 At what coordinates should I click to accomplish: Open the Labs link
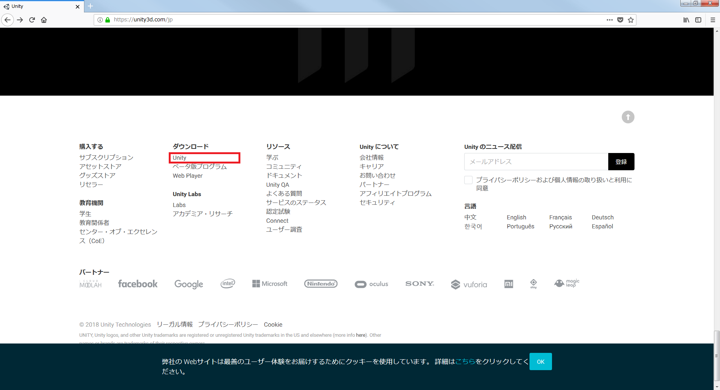pos(179,205)
